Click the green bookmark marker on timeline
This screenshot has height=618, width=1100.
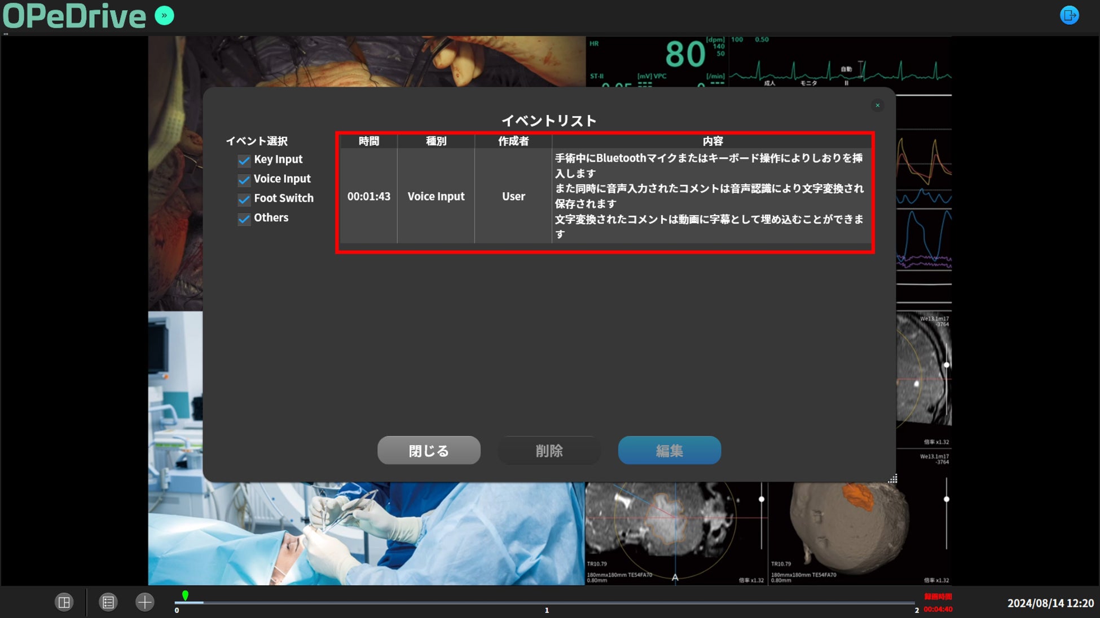tap(185, 595)
